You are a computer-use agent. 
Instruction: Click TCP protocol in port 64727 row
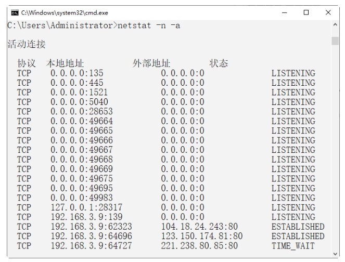tap(24, 246)
